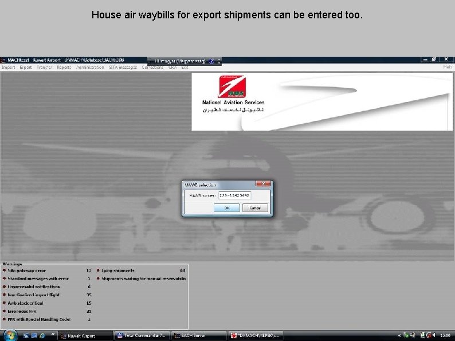The height and width of the screenshot is (341, 455).
Task: Switch to Kuwait Airport taskbar button
Action: [85, 336]
